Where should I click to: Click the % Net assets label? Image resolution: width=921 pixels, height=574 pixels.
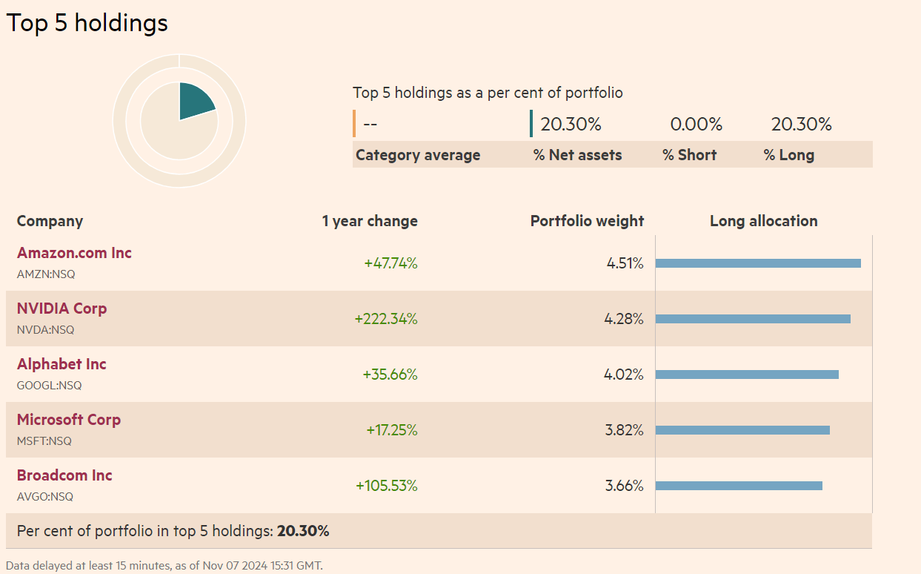tap(577, 155)
